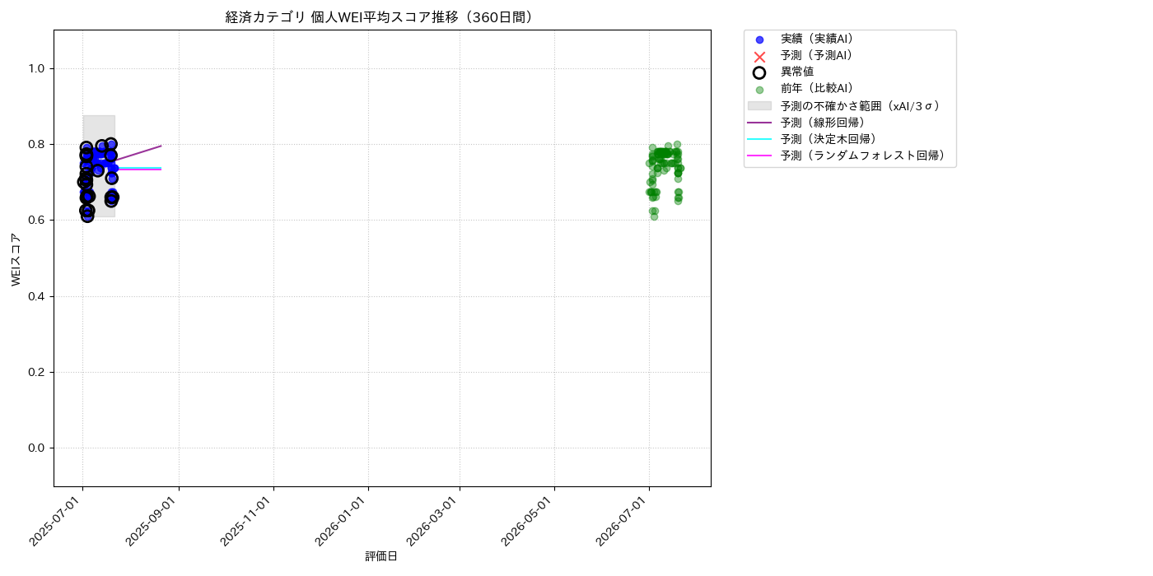This screenshot has width=1153, height=576.
Task: Click legend entry 予測（決定木回帰）
Action: point(829,138)
